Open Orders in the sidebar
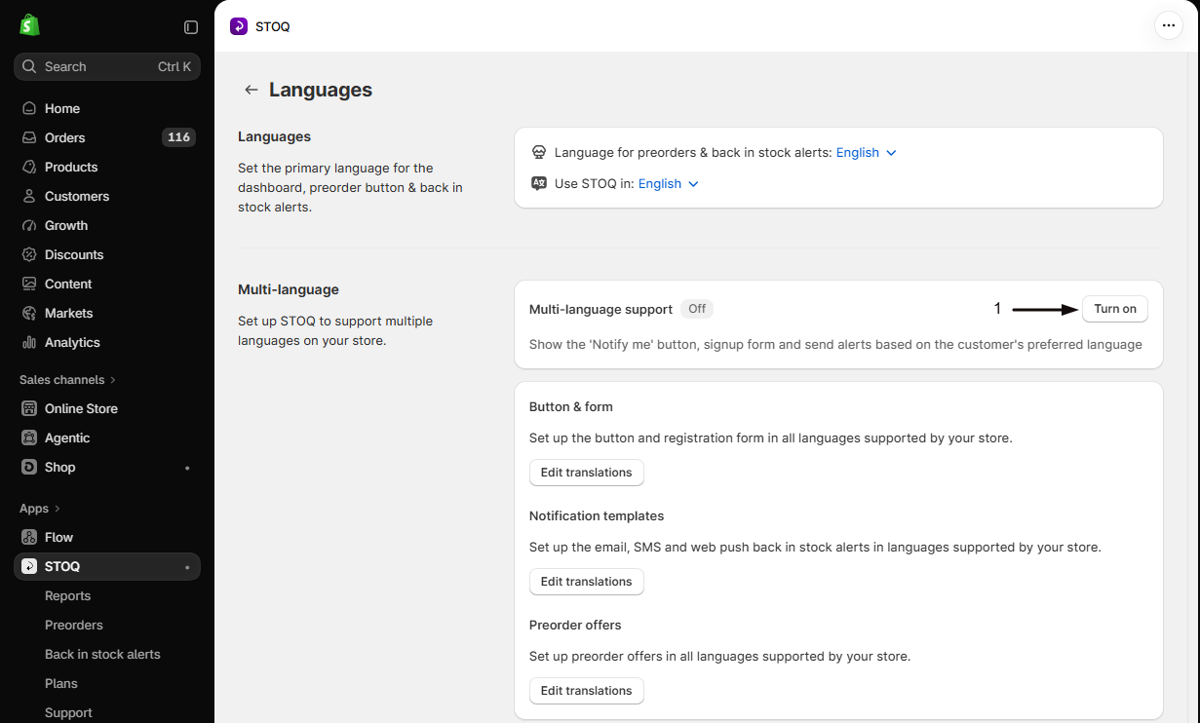The height and width of the screenshot is (723, 1200). tap(107, 137)
